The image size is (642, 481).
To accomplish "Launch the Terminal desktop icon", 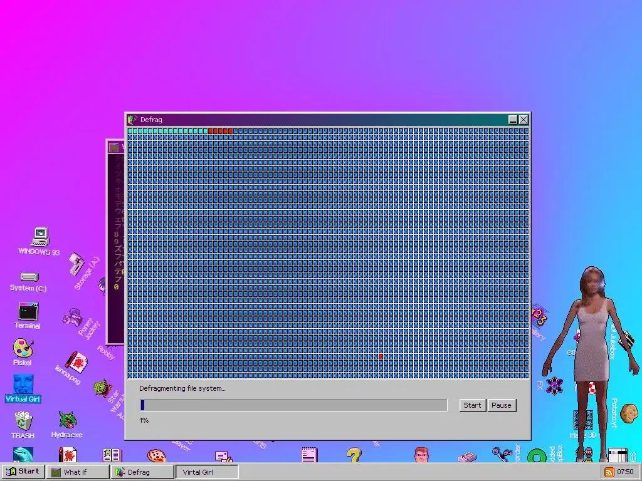I will point(28,312).
